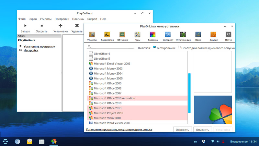This screenshot has height=146, width=259.
Task: Select Microsoft Money 2004
Action: click(x=137, y=74)
